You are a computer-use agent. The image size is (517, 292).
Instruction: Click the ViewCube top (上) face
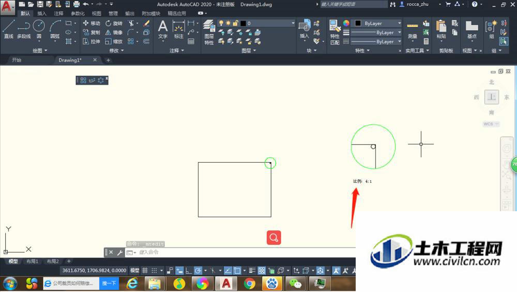(491, 97)
